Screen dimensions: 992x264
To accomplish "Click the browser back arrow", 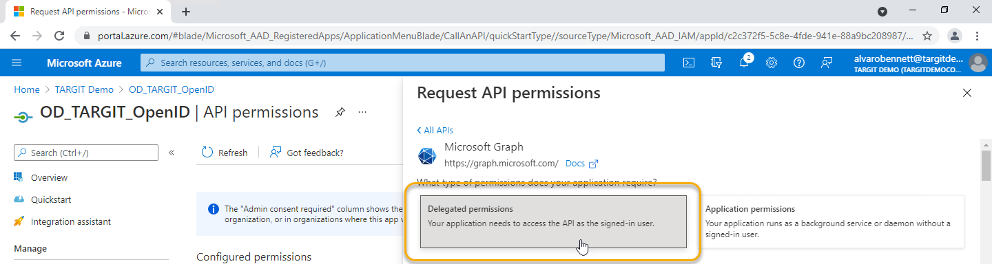I will tap(15, 36).
